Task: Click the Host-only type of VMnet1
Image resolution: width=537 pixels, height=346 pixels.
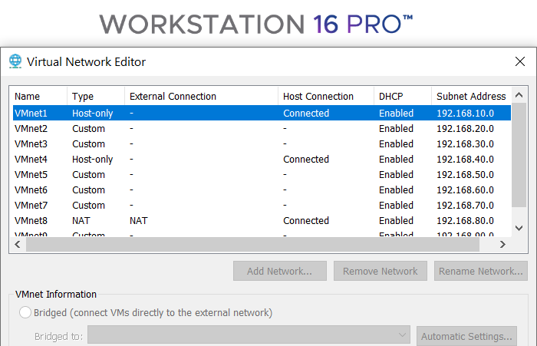Action: point(93,114)
